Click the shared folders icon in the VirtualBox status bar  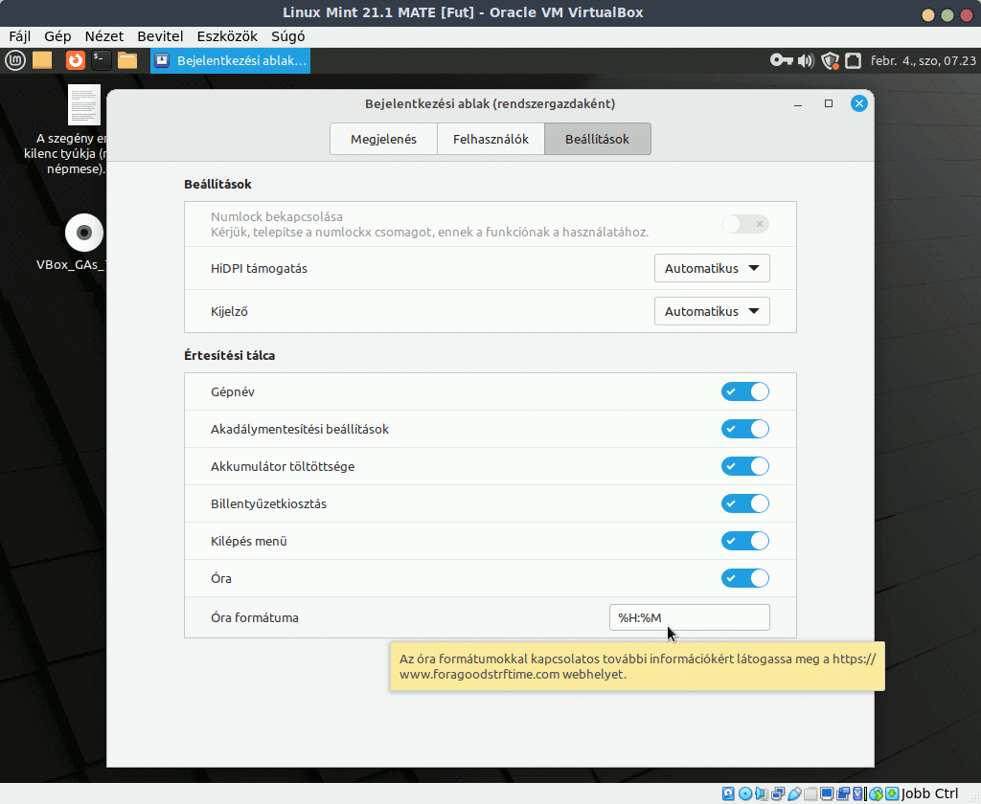pos(810,793)
